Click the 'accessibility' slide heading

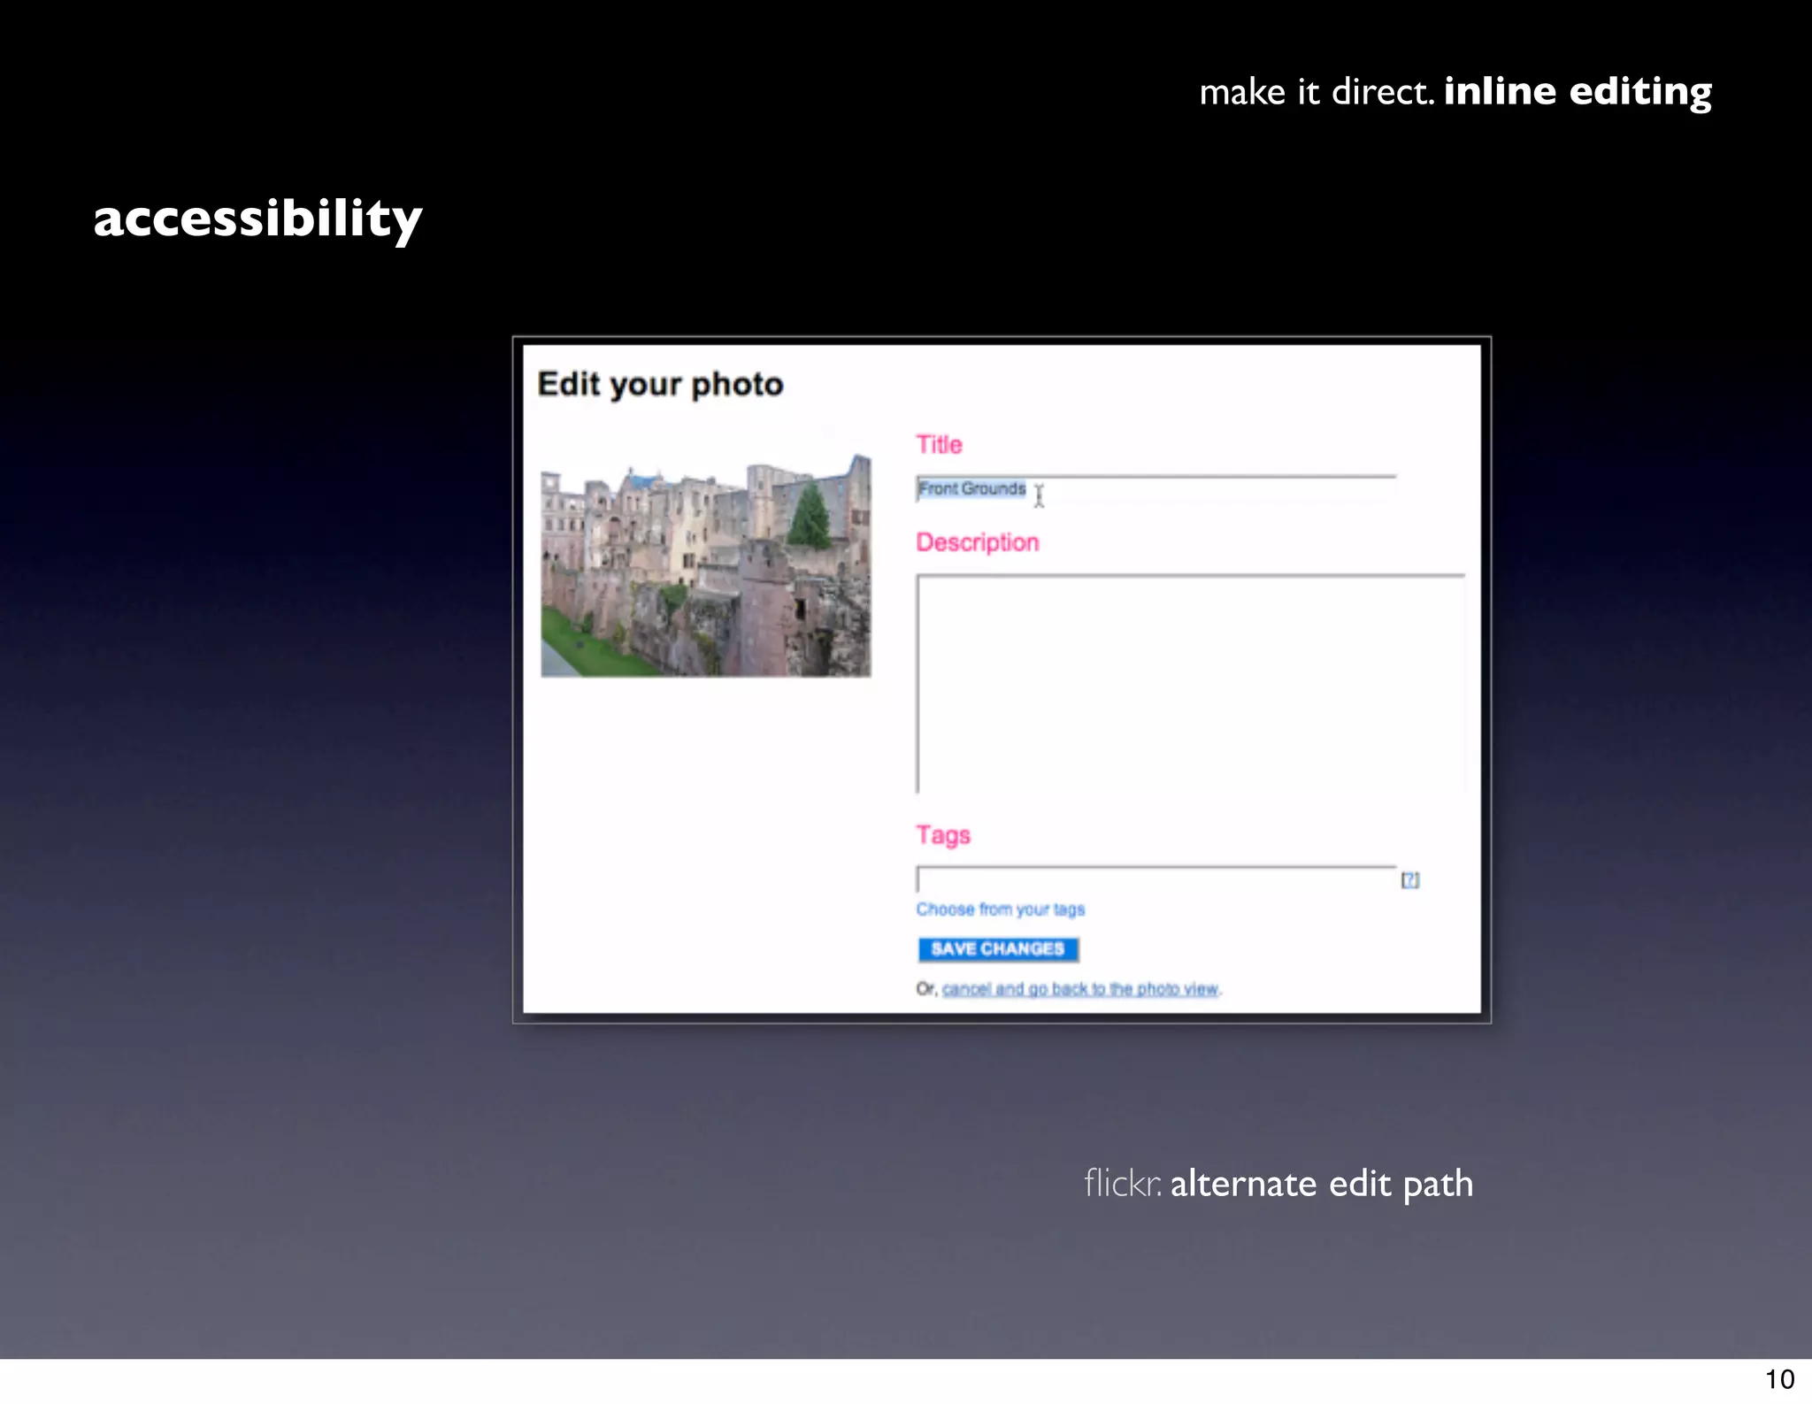click(x=257, y=219)
